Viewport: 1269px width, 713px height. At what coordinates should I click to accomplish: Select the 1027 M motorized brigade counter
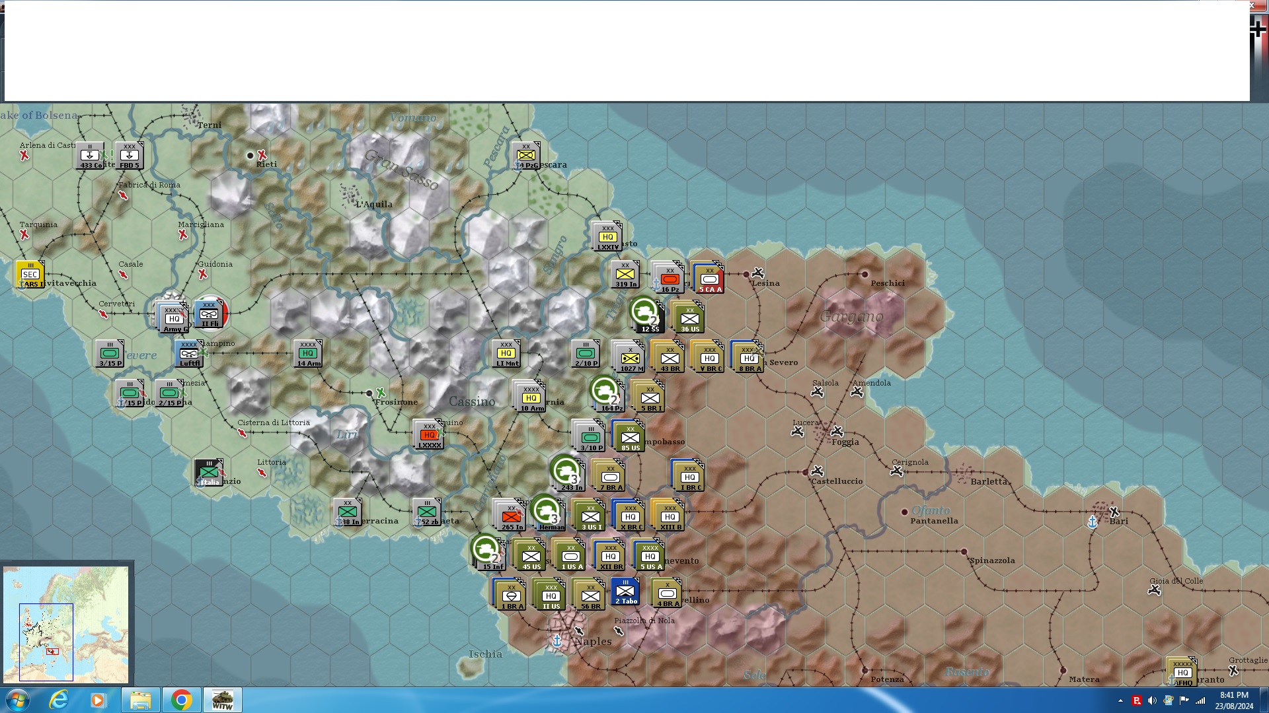click(630, 357)
